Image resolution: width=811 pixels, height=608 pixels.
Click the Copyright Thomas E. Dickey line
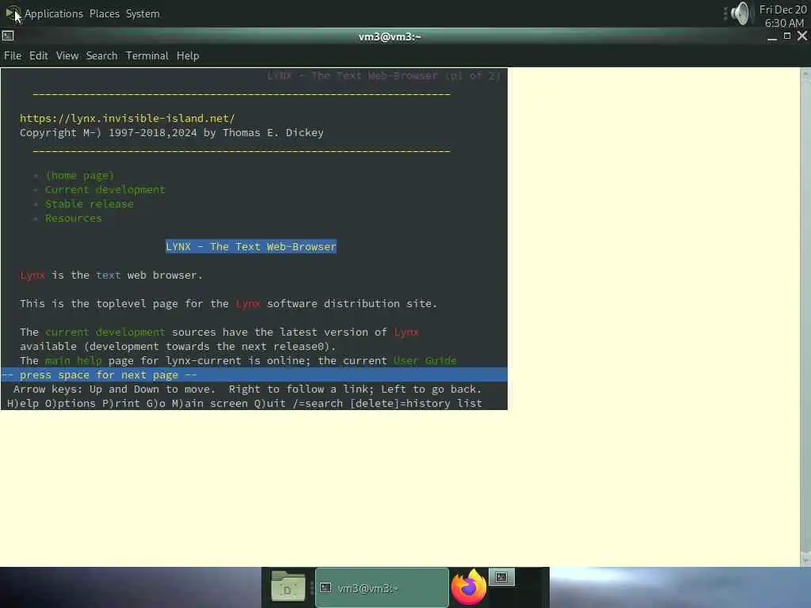[x=172, y=133]
